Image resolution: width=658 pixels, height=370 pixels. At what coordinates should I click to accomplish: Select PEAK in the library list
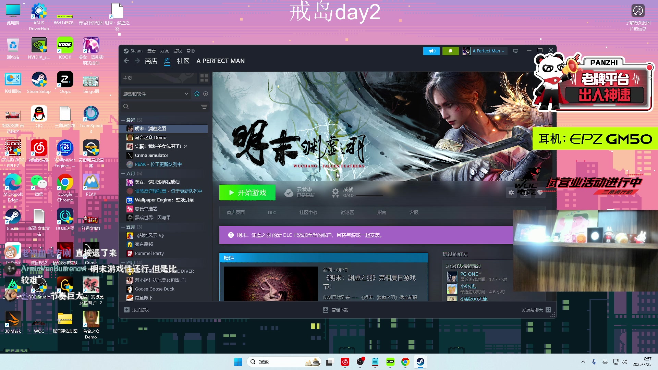(x=164, y=164)
